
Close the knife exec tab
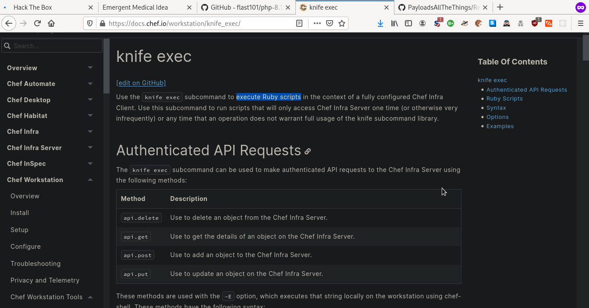coord(387,7)
